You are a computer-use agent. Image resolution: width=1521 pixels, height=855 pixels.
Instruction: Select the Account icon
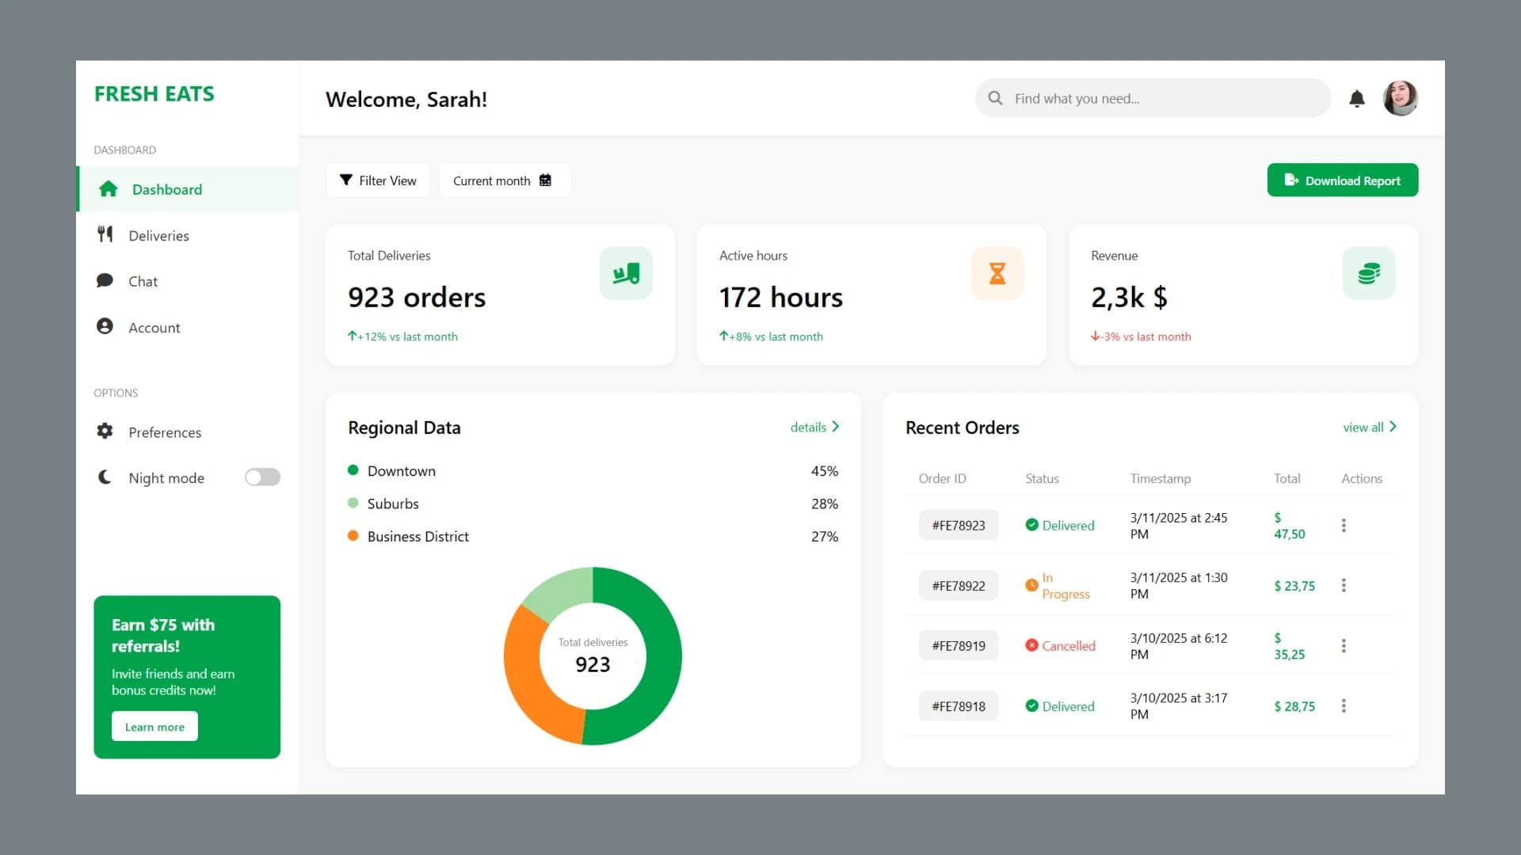[105, 327]
